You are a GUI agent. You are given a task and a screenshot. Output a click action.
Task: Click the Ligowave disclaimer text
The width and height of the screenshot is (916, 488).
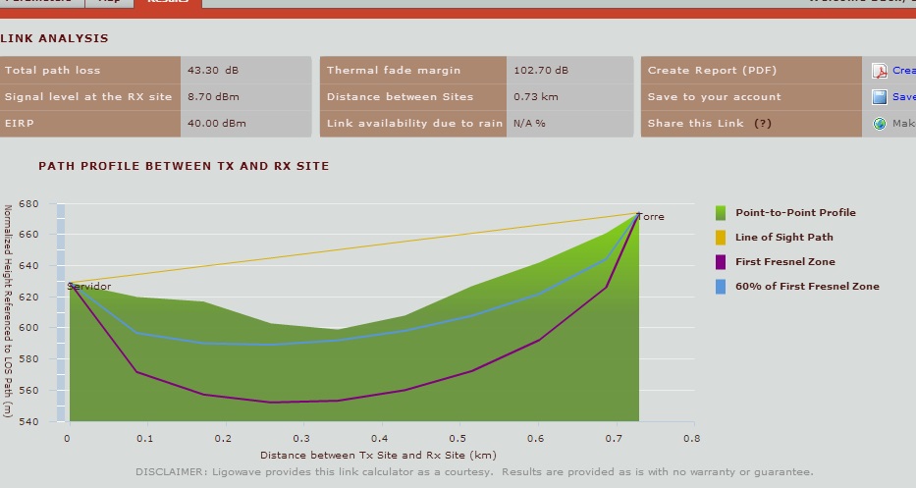tap(474, 471)
